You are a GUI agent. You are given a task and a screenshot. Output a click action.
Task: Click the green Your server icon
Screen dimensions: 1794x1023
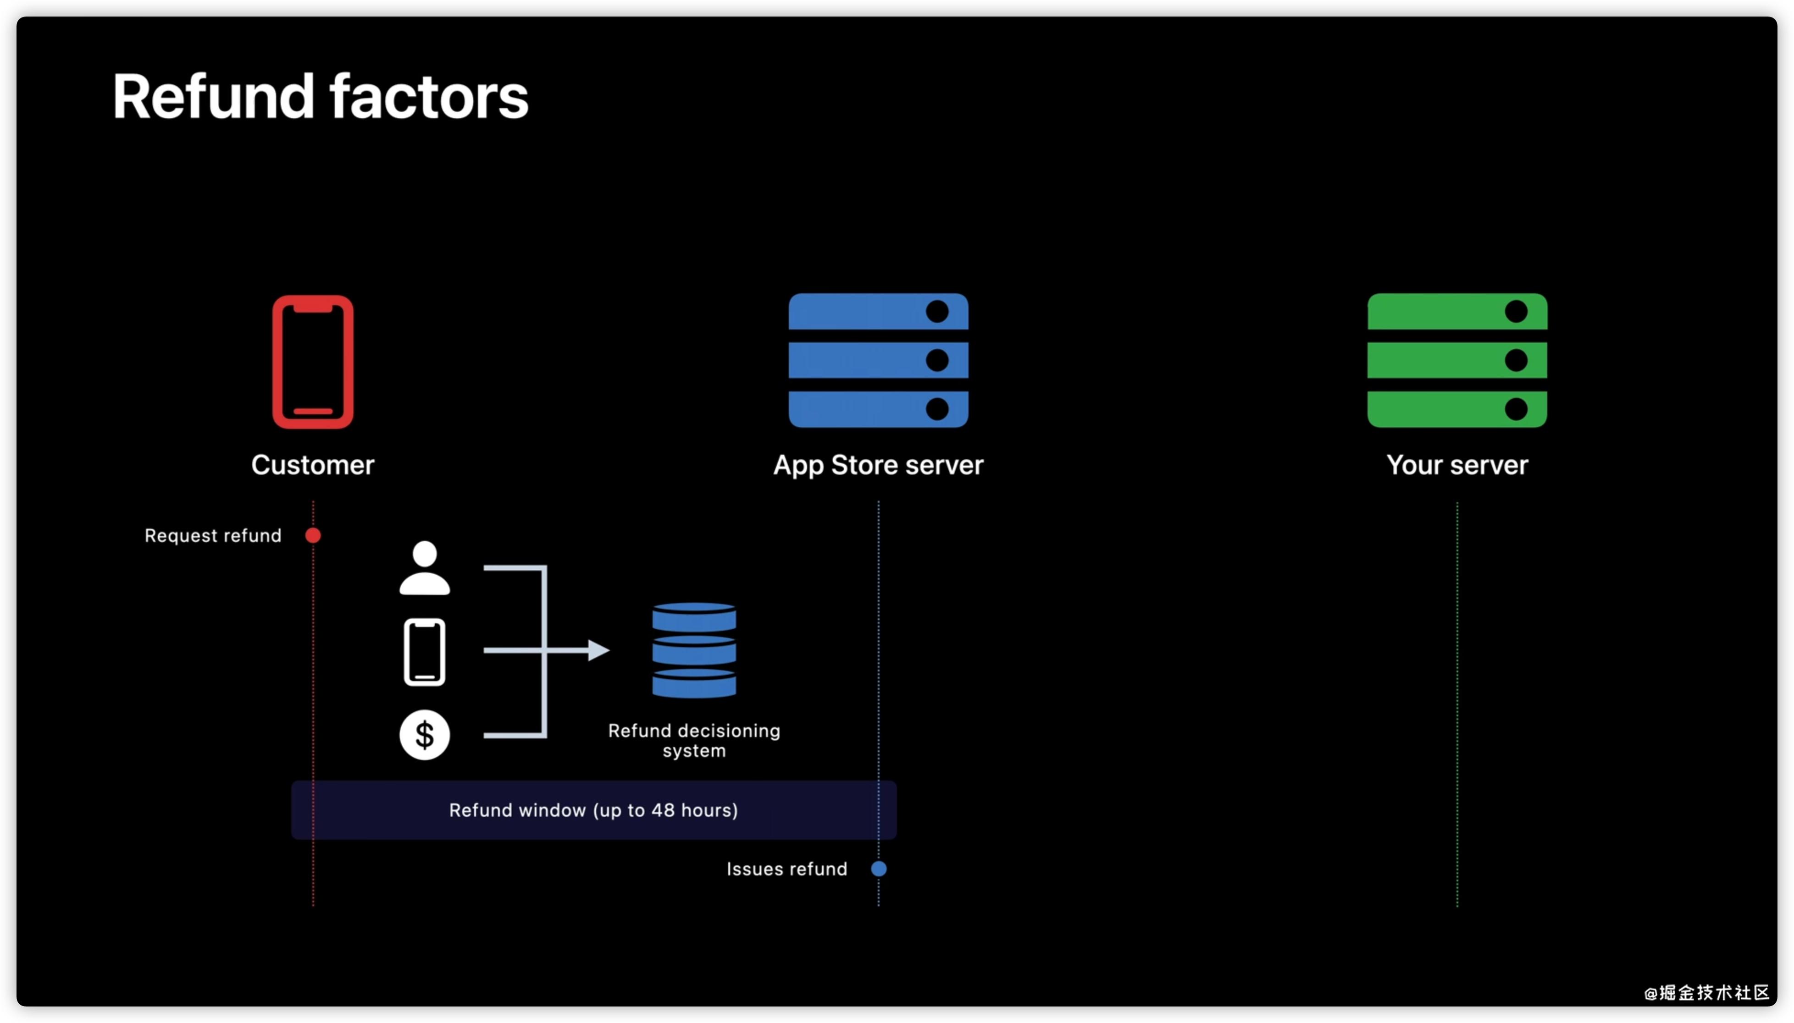pos(1456,360)
